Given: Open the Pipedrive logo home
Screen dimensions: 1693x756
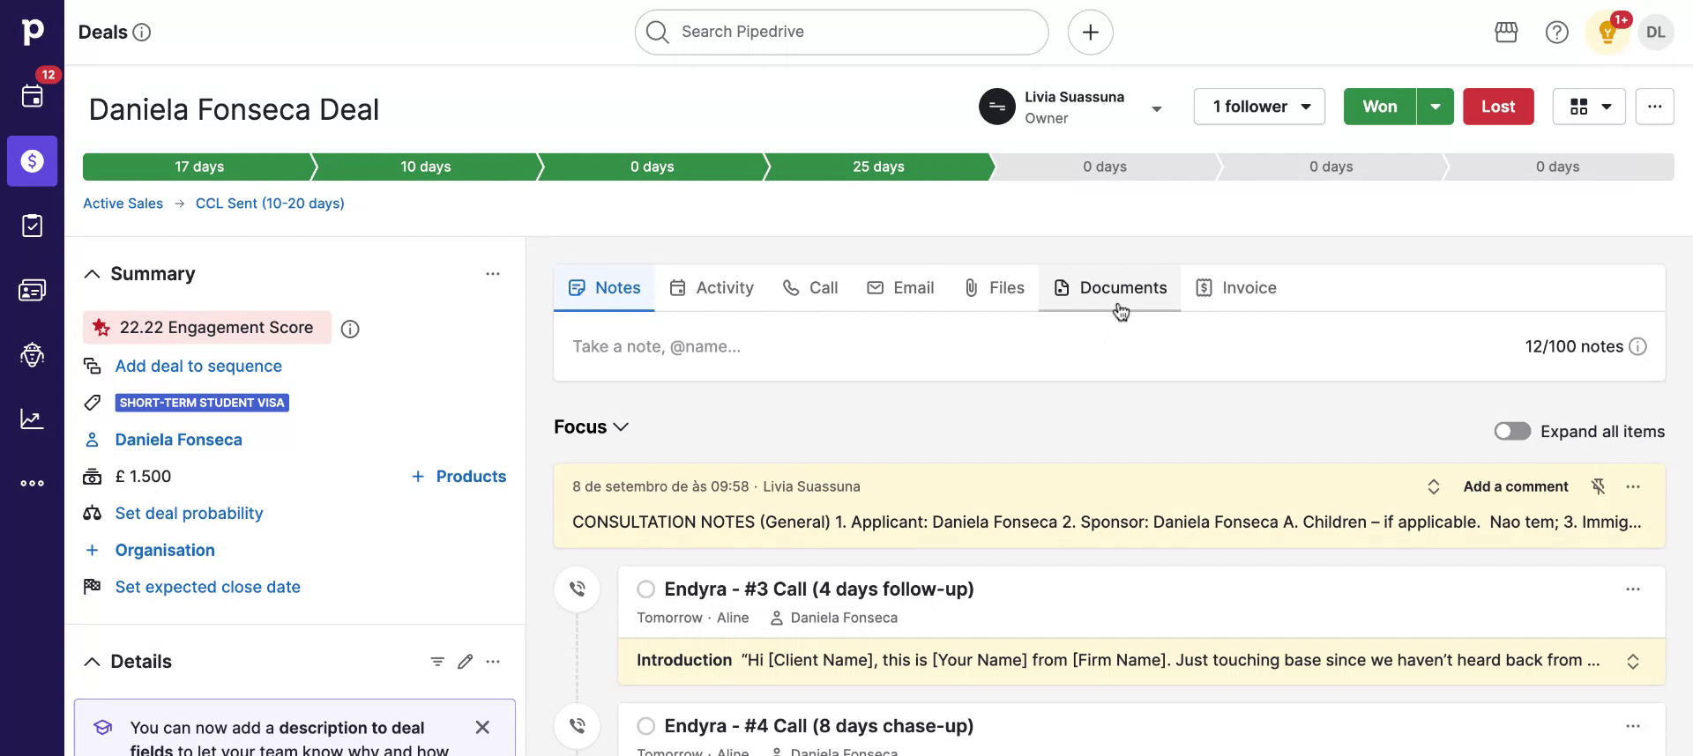Looking at the screenshot, I should 32,32.
